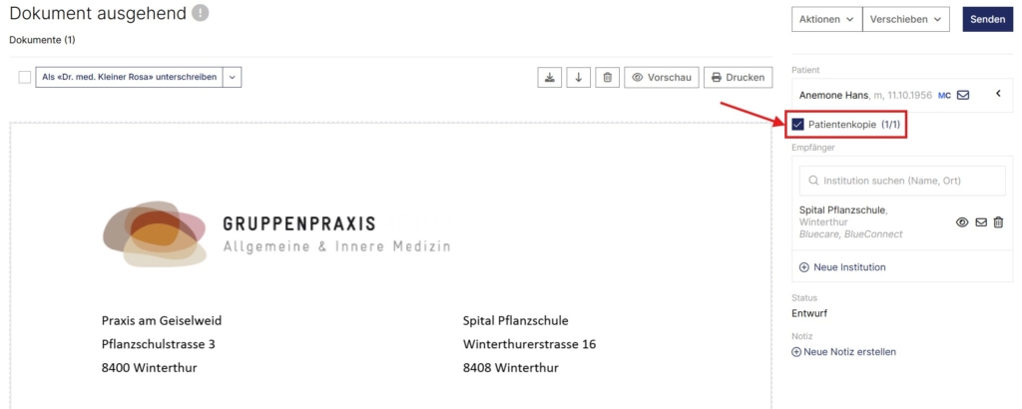Click the envelope icon for Spital Pflanzschule
The height and width of the screenshot is (409, 1022).
981,222
